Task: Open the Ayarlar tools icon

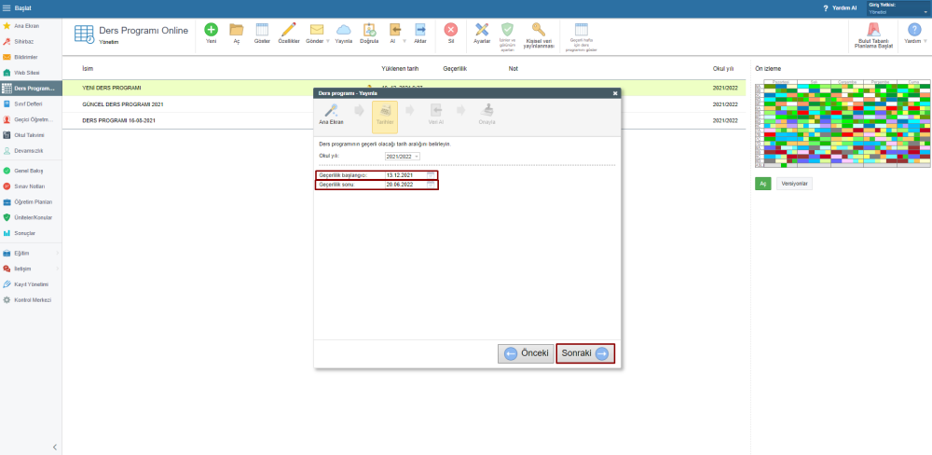Action: tap(482, 30)
